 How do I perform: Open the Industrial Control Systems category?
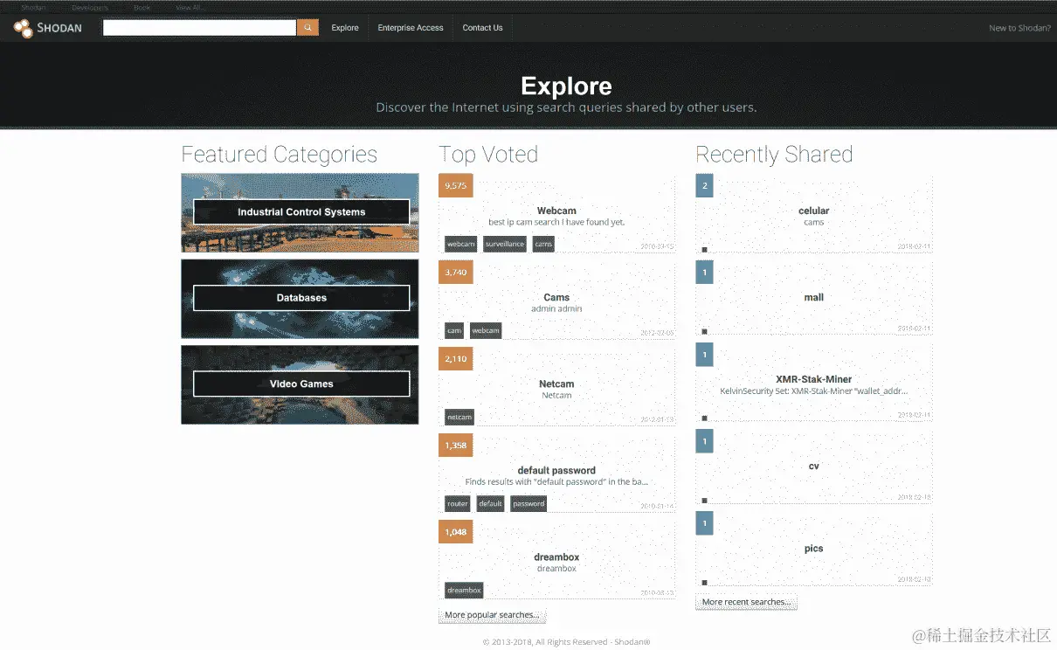tap(301, 212)
